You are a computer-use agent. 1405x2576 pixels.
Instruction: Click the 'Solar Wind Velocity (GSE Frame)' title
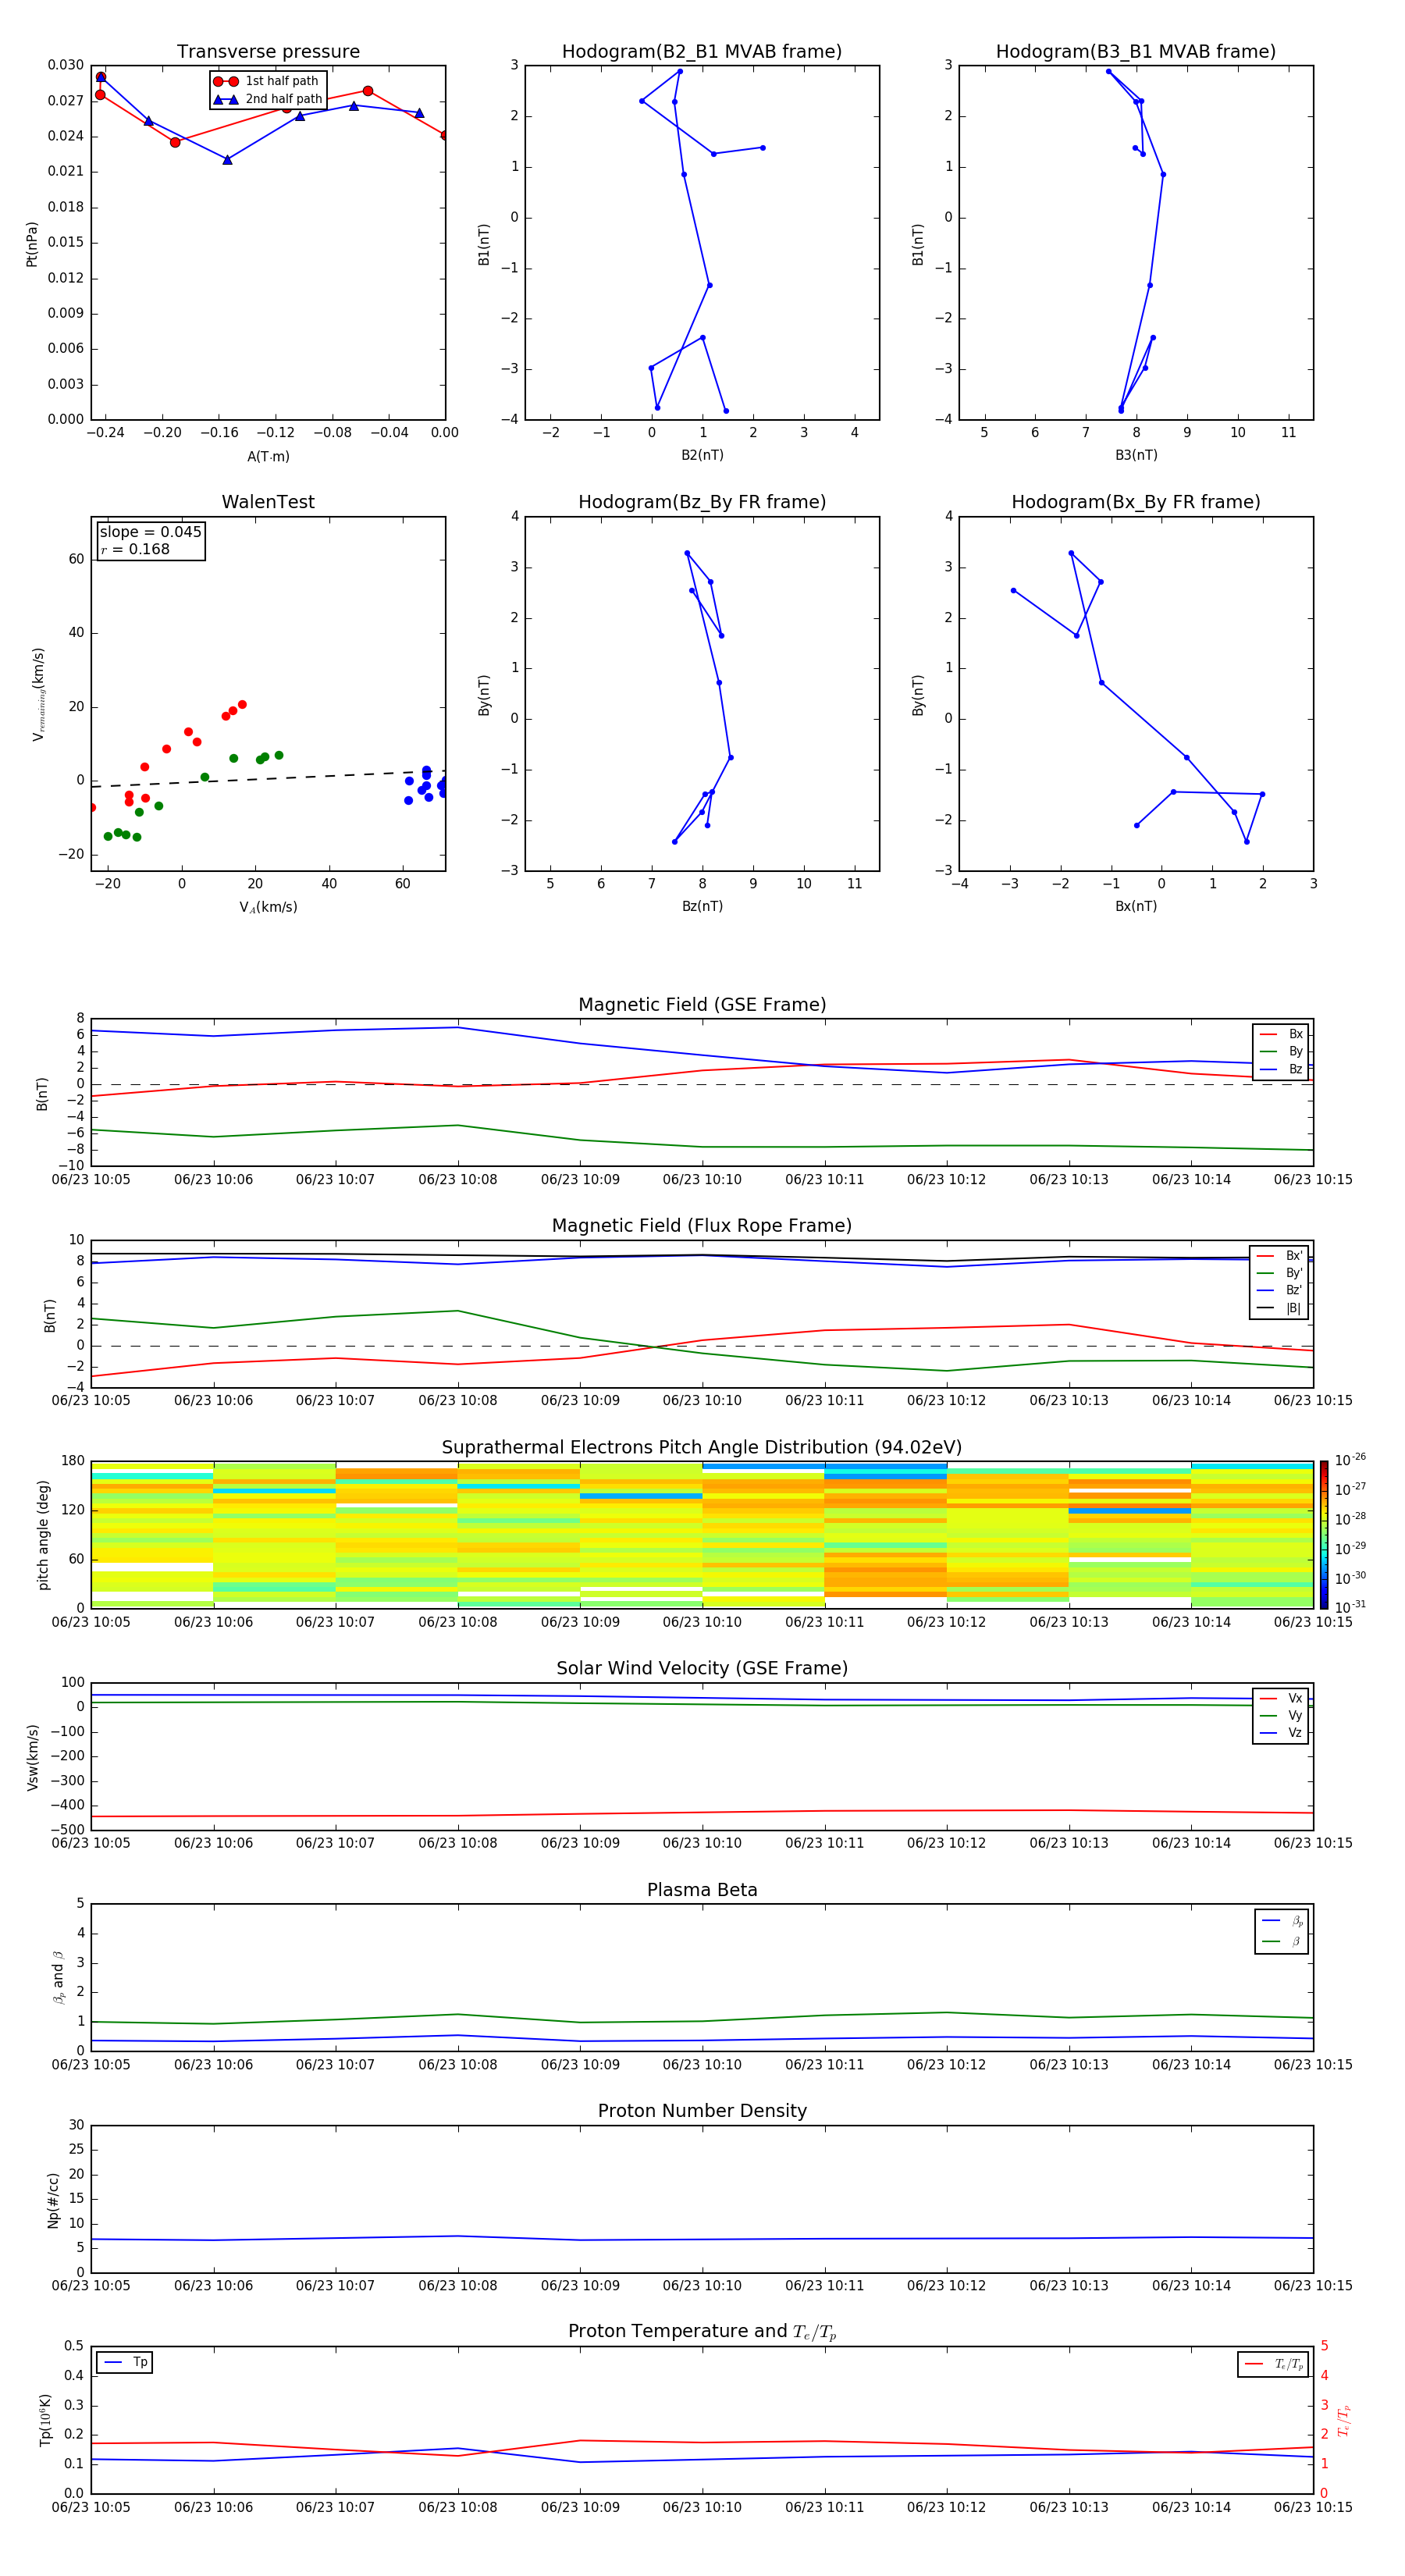(702, 1669)
